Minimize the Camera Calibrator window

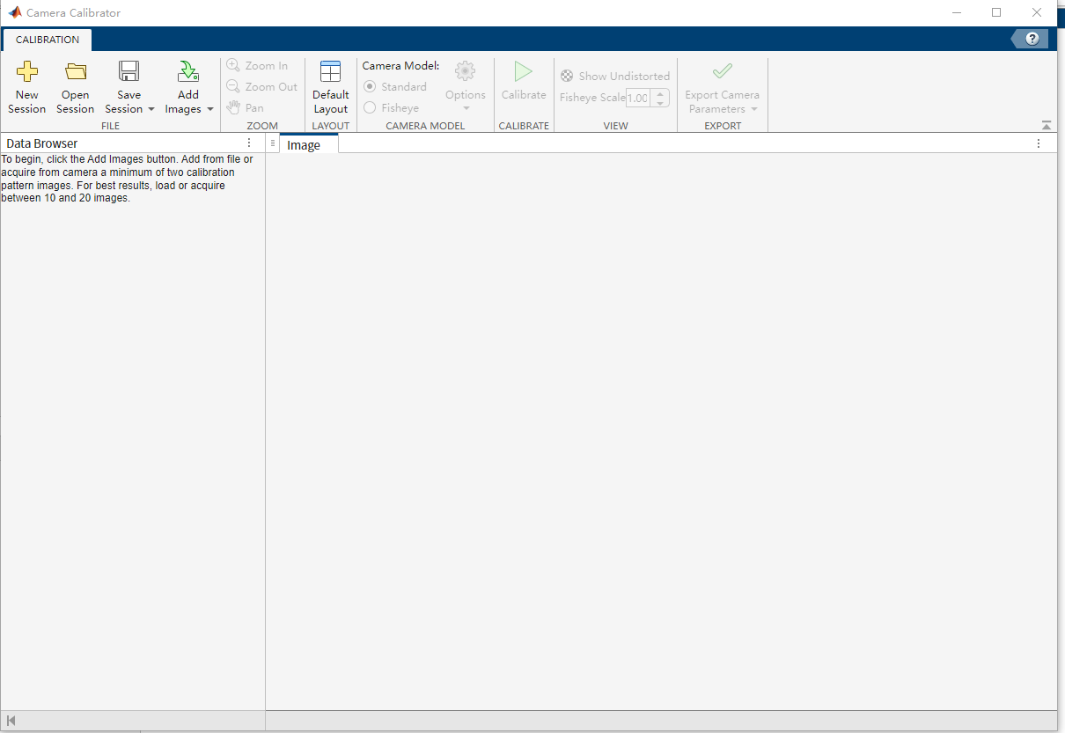tap(957, 12)
